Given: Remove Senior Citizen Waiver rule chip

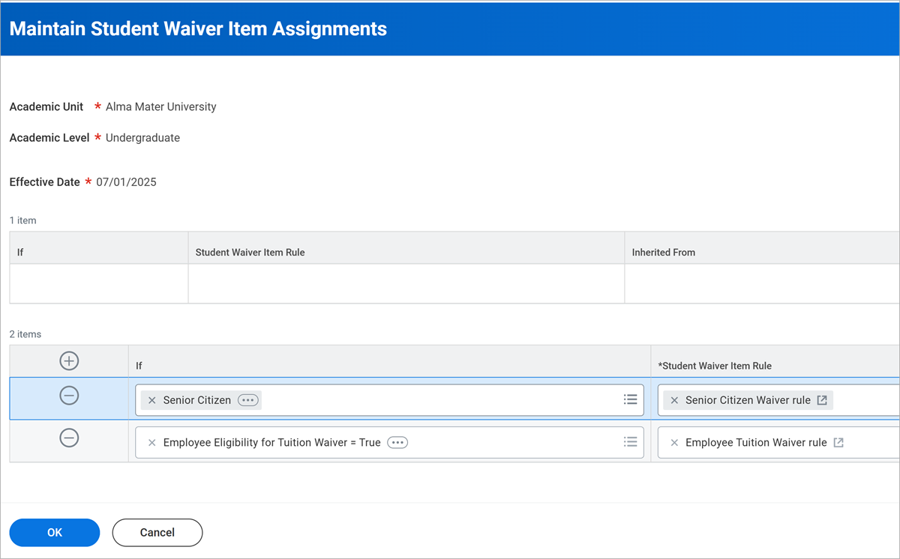Looking at the screenshot, I should tap(674, 400).
